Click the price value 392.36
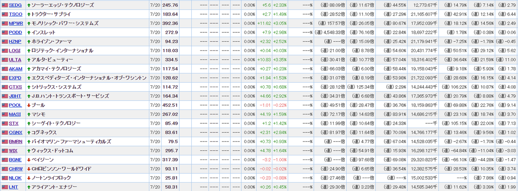This screenshot has height=191, width=518. pyautogui.click(x=170, y=24)
